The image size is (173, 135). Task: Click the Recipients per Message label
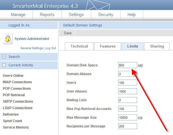(86, 126)
